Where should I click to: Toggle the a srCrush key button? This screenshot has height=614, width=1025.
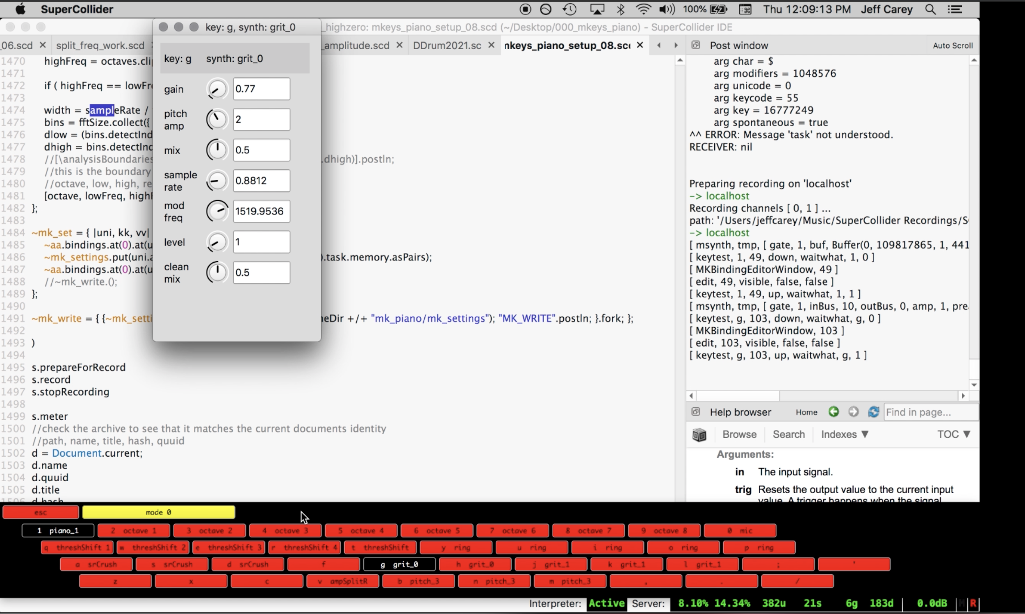click(96, 564)
